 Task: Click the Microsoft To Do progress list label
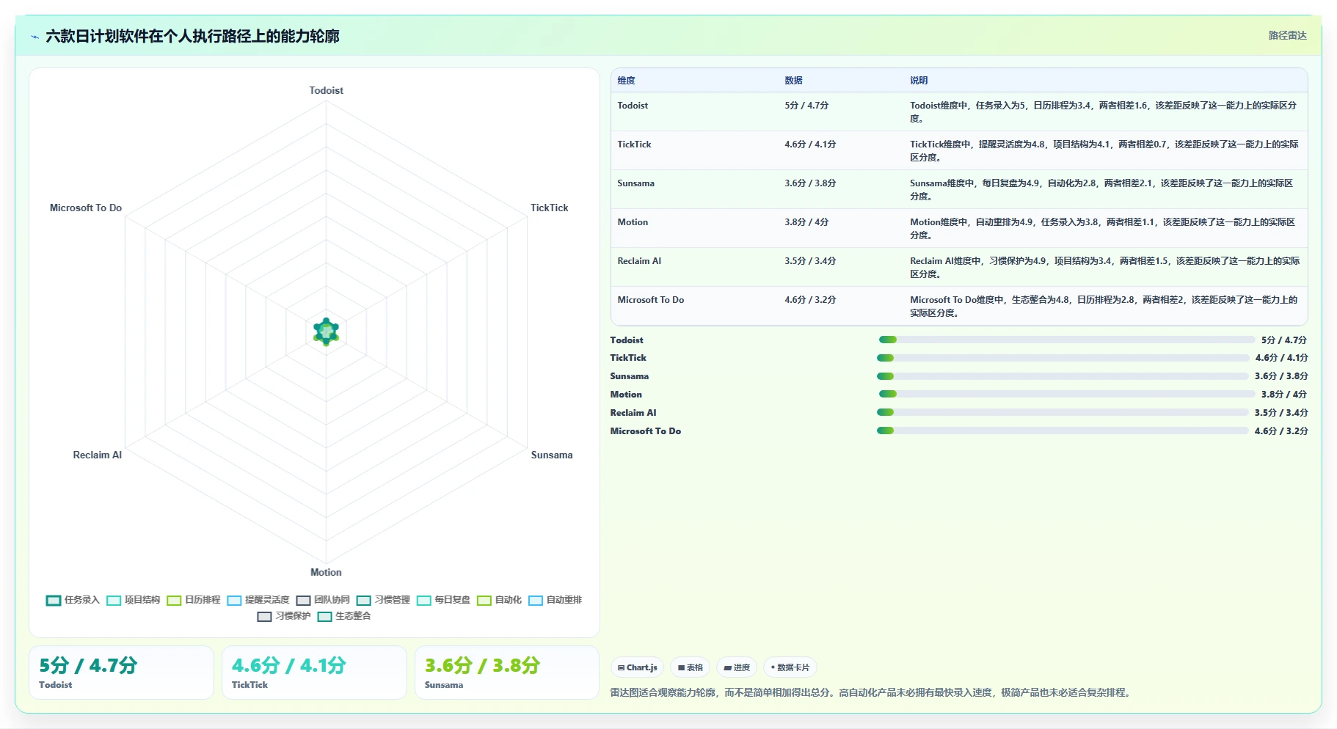(646, 431)
